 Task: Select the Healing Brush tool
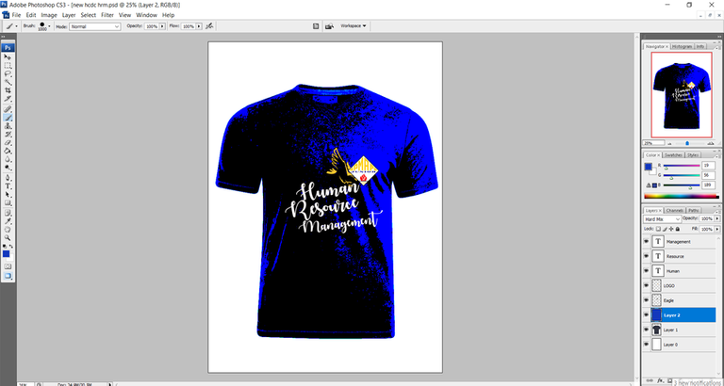(8, 109)
